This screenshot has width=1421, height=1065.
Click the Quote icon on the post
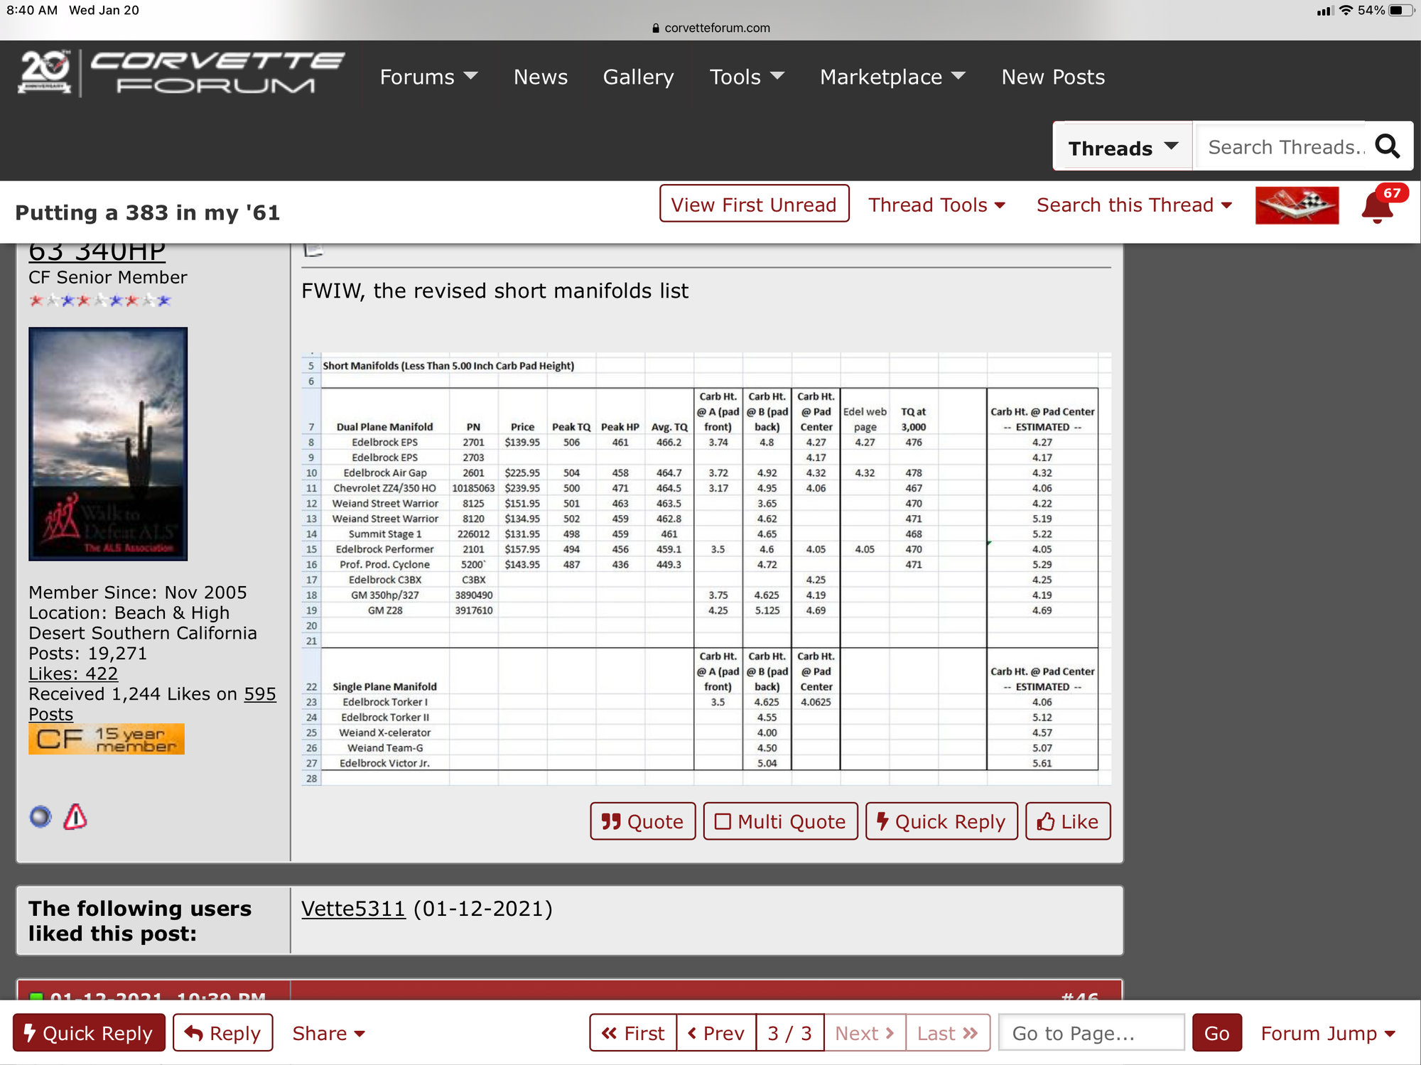pos(610,821)
